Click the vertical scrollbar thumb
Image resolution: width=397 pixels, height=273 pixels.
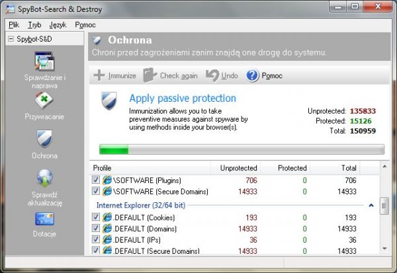(384, 206)
